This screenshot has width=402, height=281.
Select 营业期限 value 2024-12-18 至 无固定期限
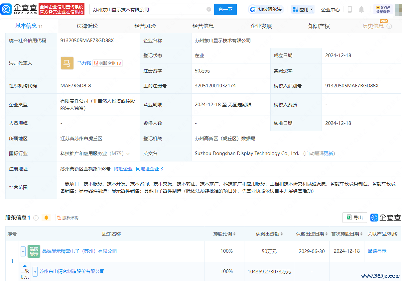point(223,105)
